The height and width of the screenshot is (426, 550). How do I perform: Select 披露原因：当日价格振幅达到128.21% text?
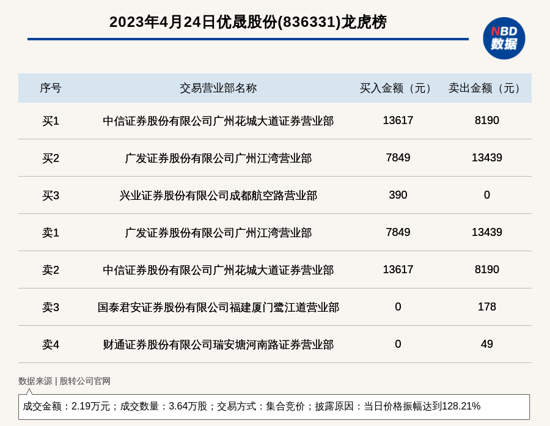click(397, 406)
